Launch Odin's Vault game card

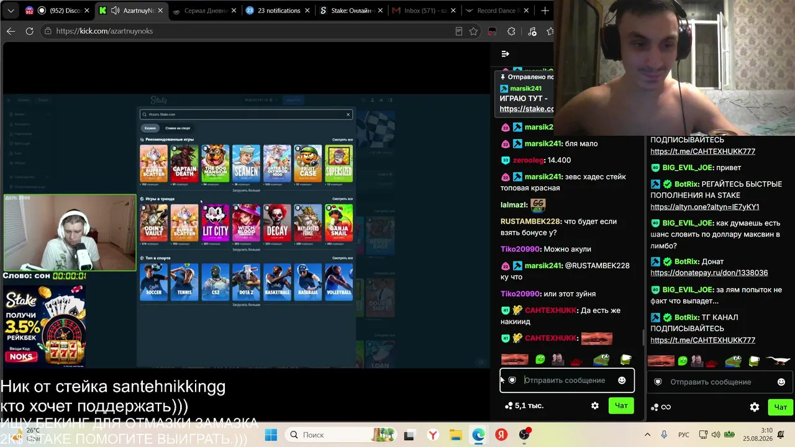point(154,222)
